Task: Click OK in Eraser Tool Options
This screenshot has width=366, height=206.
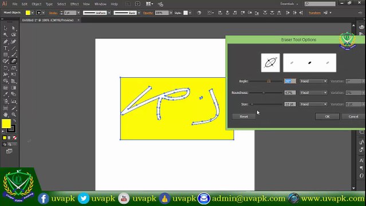Action: pyautogui.click(x=327, y=116)
